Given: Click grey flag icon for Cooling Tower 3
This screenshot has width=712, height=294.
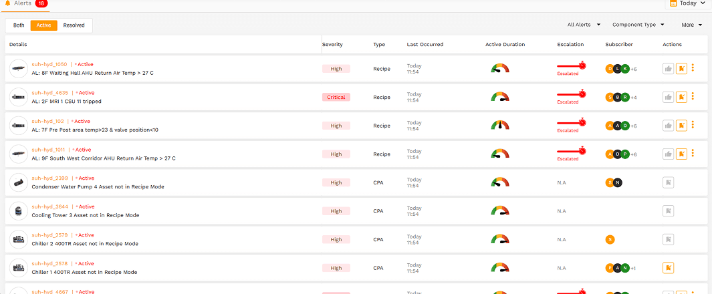Looking at the screenshot, I should point(668,211).
